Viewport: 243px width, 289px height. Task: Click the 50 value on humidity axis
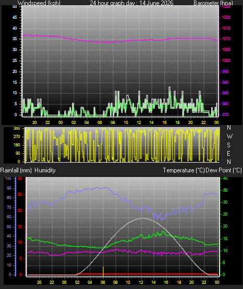(x=9, y=227)
